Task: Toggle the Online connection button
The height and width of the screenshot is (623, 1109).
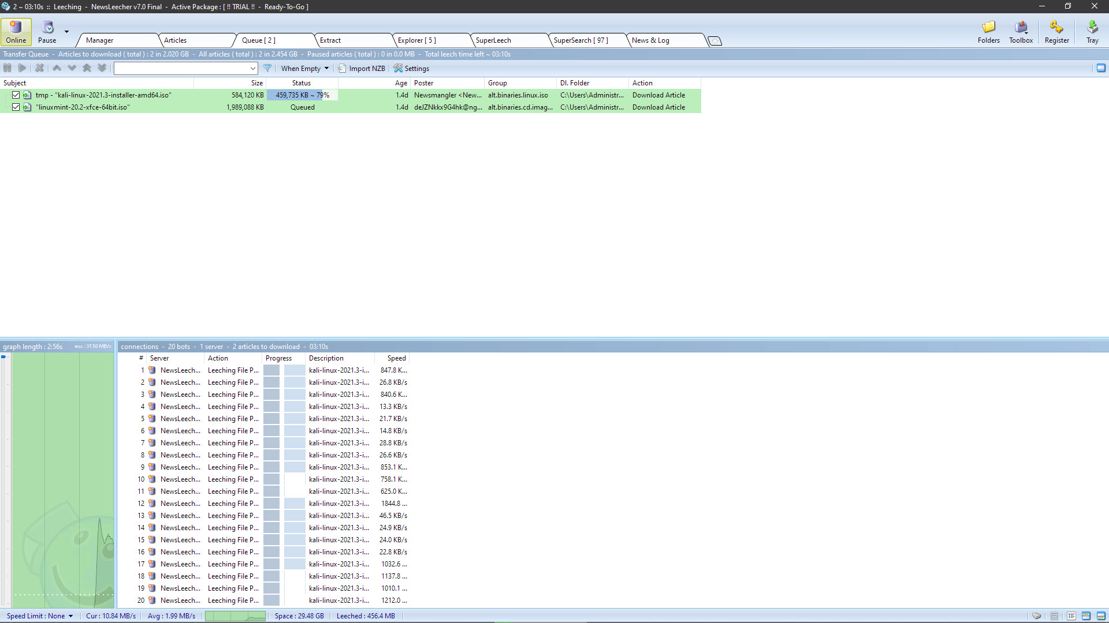Action: (16, 32)
